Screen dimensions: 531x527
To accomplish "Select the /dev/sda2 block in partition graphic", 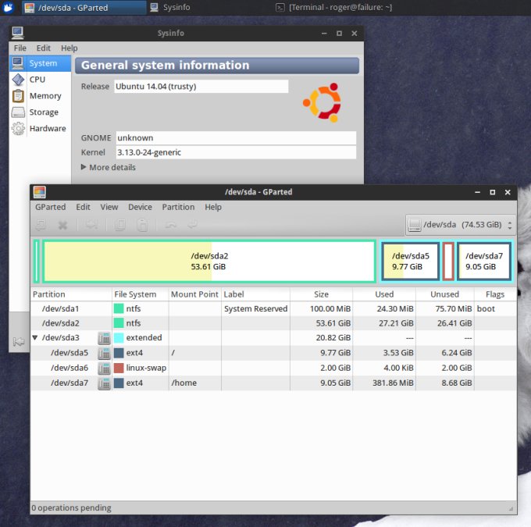I will click(x=209, y=261).
